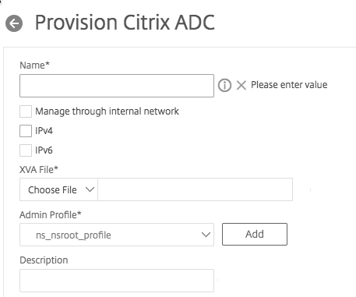Click the XVA File path text field
The width and height of the screenshot is (356, 297).
pos(196,189)
